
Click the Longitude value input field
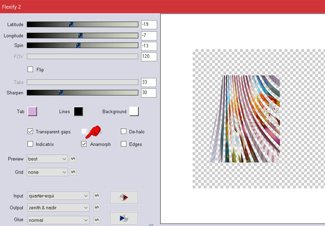point(149,36)
